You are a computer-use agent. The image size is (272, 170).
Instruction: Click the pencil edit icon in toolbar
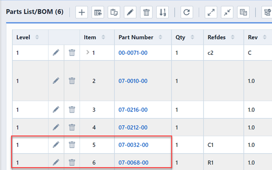tap(130, 12)
